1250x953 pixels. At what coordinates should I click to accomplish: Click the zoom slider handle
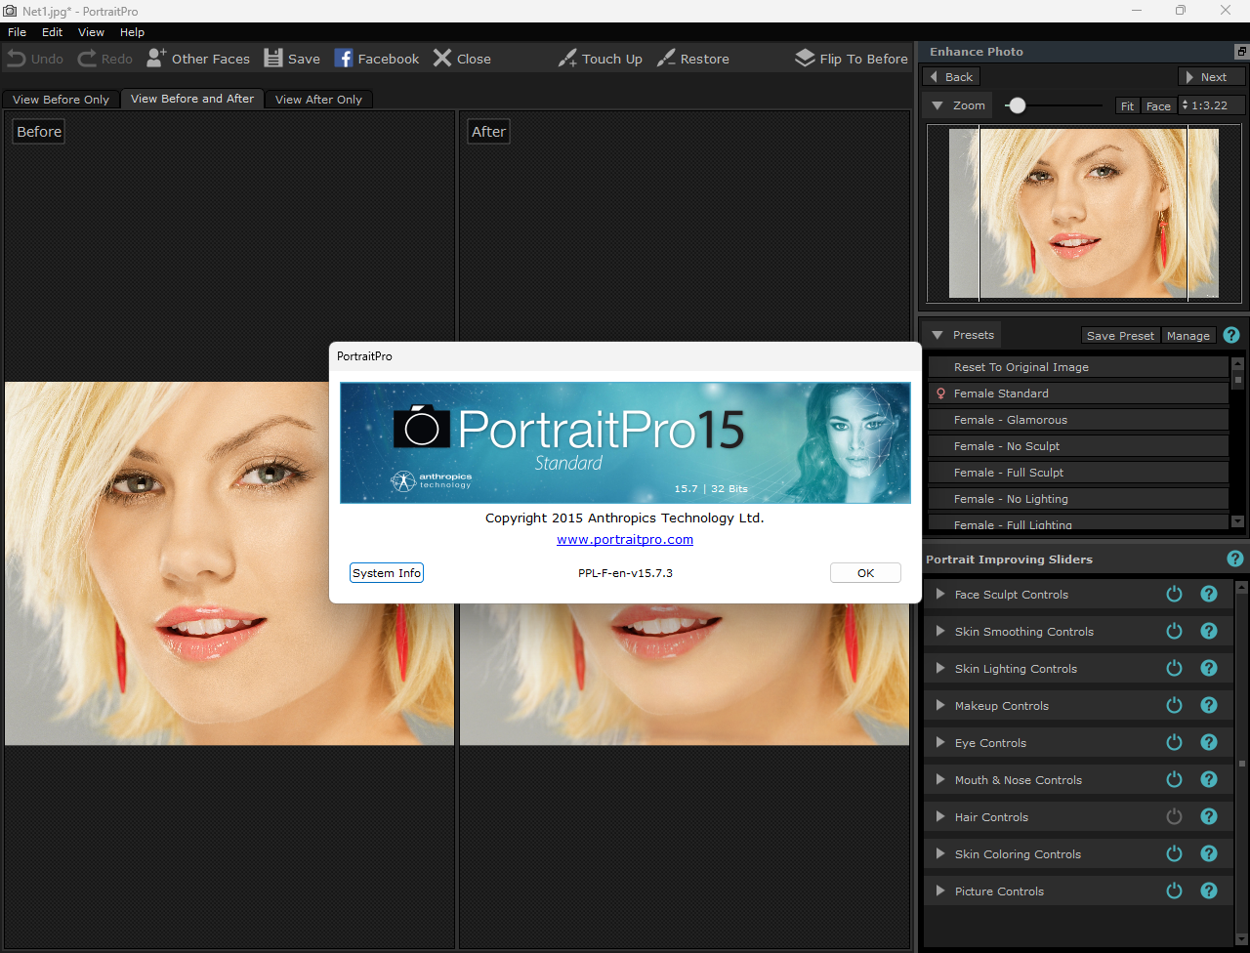tap(1017, 105)
